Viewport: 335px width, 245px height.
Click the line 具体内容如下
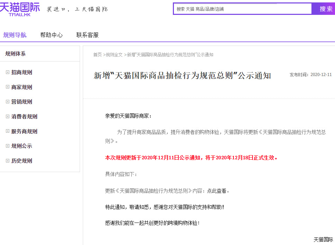[x=121, y=174]
